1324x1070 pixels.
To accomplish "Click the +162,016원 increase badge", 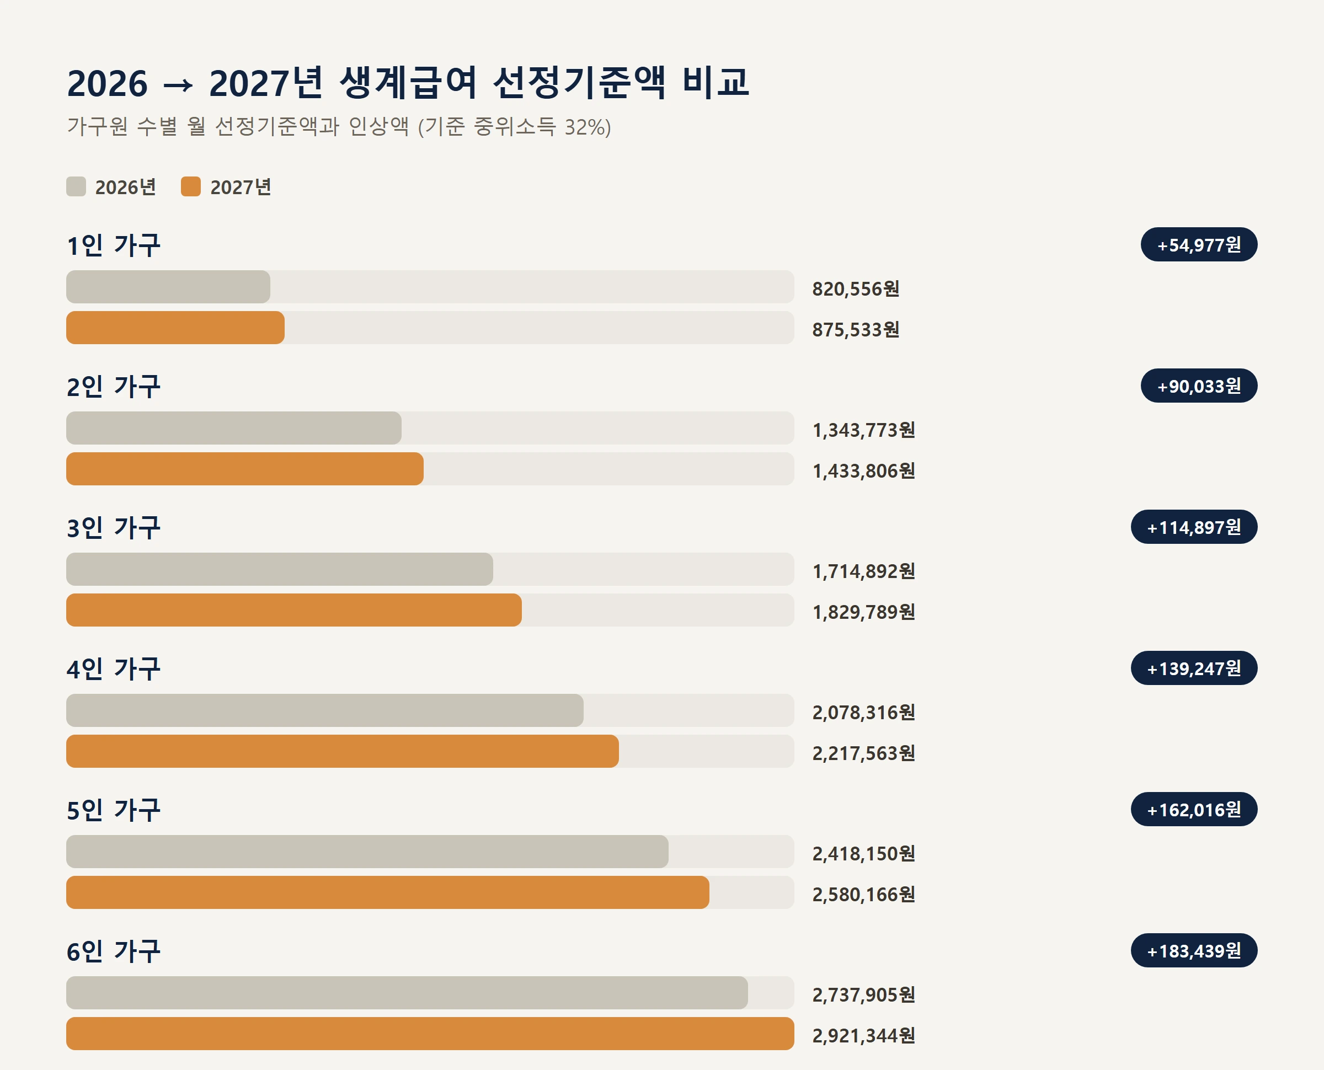I will pyautogui.click(x=1194, y=809).
